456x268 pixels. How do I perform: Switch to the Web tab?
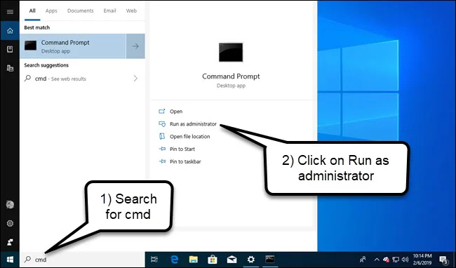click(131, 11)
